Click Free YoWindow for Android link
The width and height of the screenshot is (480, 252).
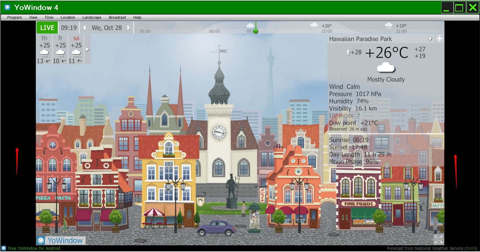pos(34,248)
